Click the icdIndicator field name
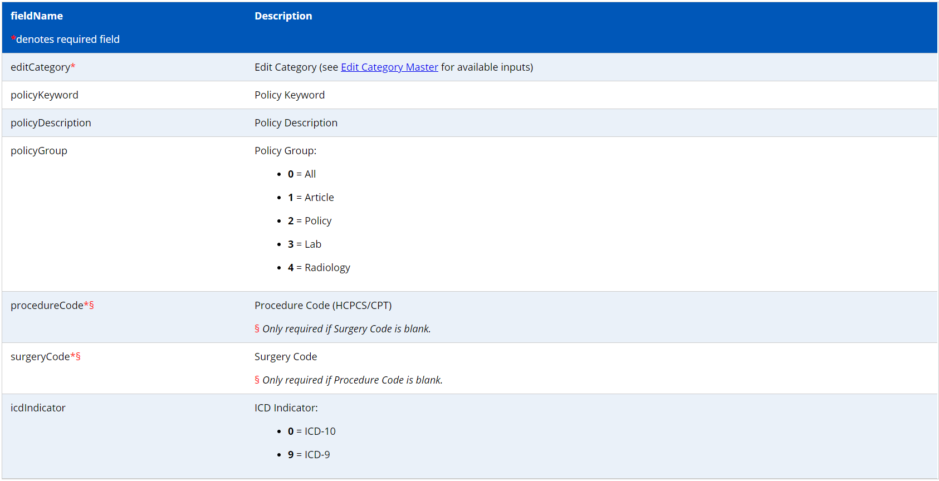The height and width of the screenshot is (481, 939). point(38,408)
